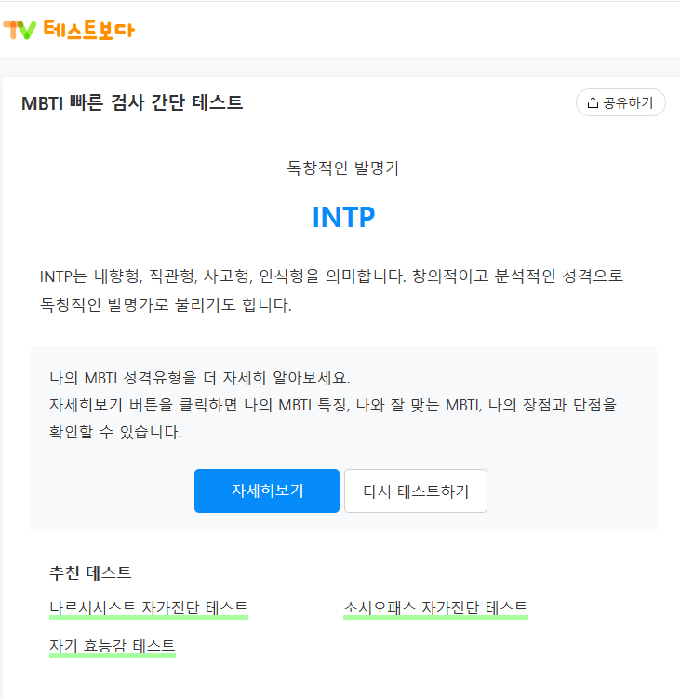
Task: Click the 자세히보기 버튼을 클릭하면 info line
Action: [x=333, y=405]
